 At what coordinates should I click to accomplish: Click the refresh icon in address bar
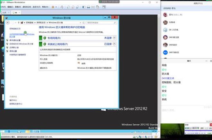pos(84,23)
